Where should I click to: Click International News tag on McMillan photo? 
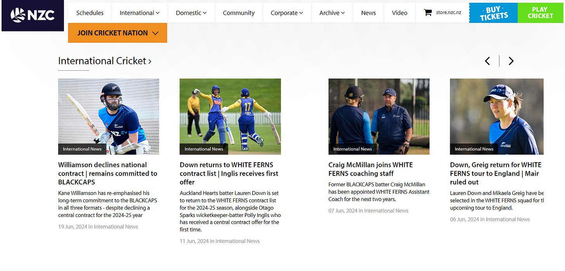(352, 149)
